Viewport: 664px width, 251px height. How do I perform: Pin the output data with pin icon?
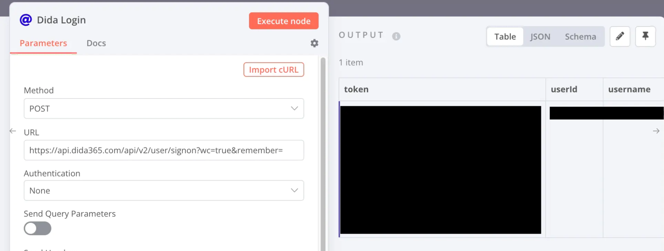(x=645, y=36)
